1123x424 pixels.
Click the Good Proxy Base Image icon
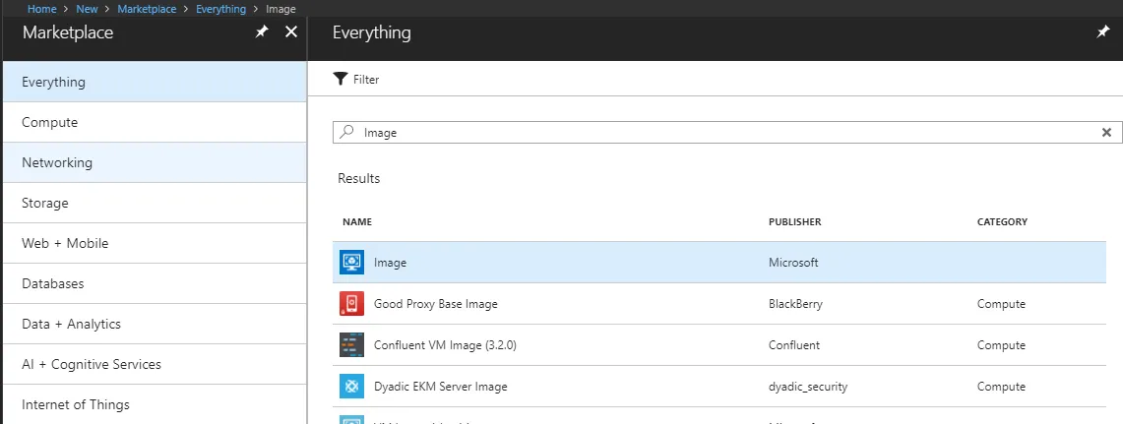[351, 304]
